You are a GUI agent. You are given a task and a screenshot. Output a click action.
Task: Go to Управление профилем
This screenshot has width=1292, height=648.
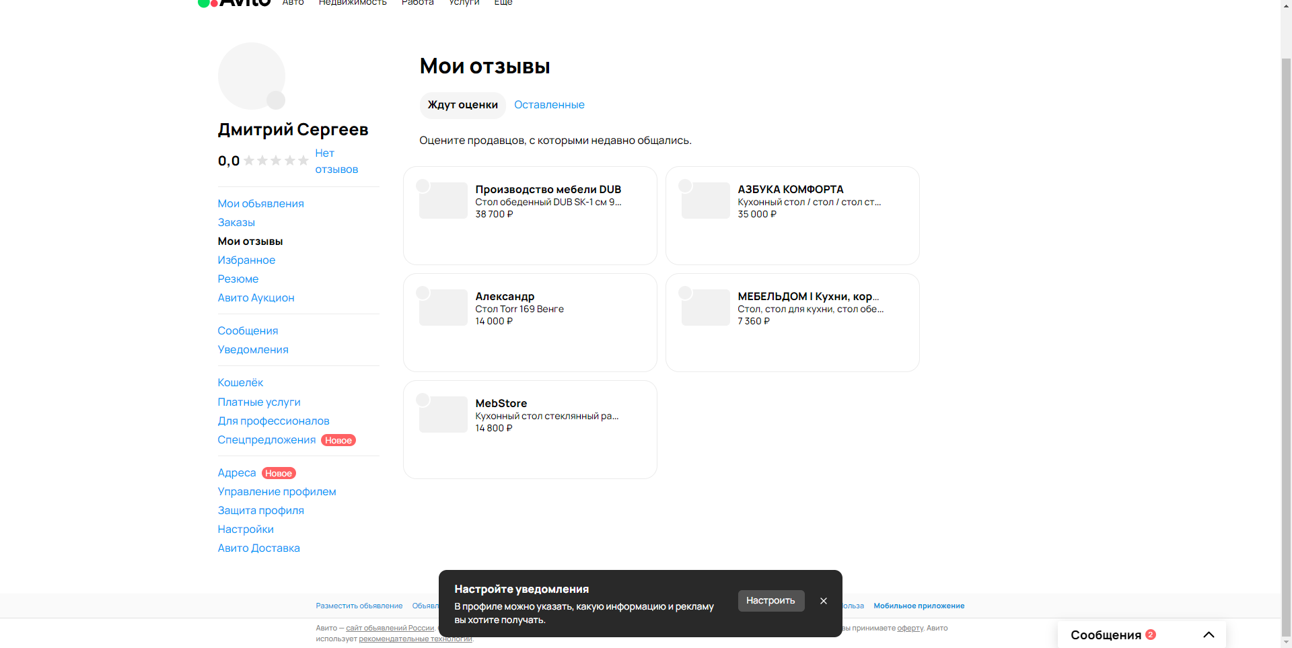(x=277, y=491)
